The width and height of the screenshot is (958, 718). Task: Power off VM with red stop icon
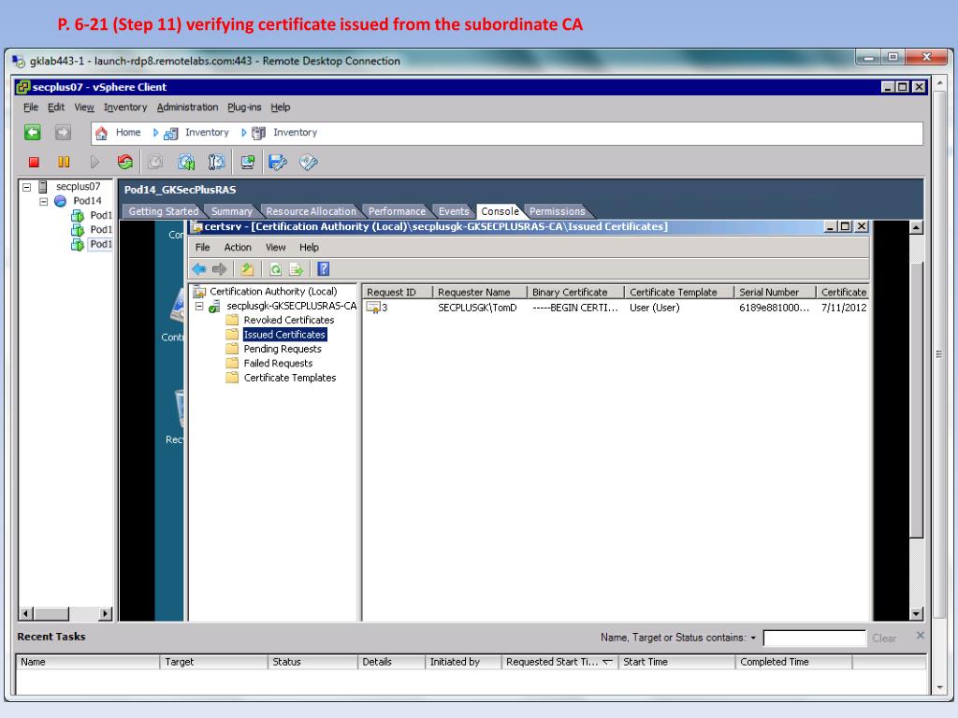[34, 162]
